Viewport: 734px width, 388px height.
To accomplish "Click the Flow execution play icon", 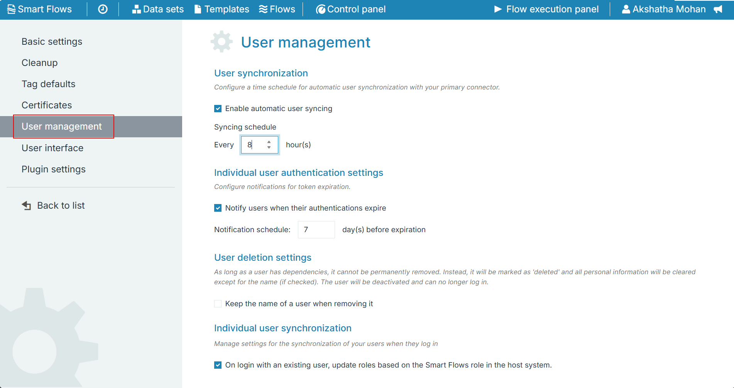I will click(x=498, y=9).
